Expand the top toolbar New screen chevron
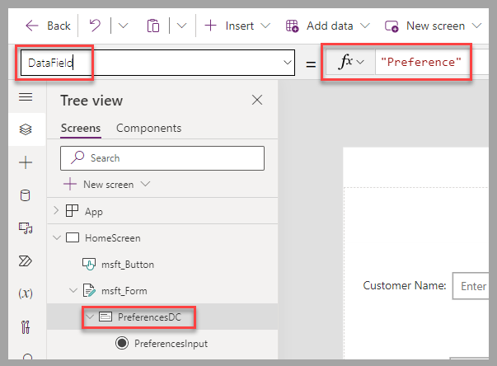 coord(476,26)
